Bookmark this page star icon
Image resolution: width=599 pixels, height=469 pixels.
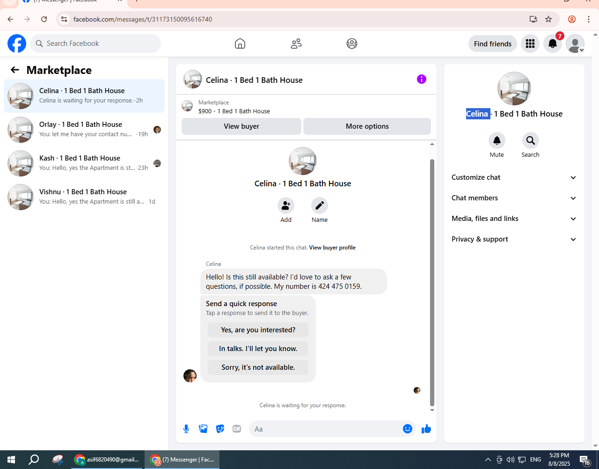(548, 19)
